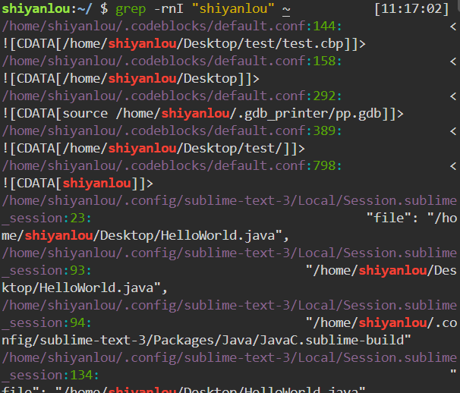Click the green line number 389
The width and height of the screenshot is (460, 393).
tap(327, 131)
